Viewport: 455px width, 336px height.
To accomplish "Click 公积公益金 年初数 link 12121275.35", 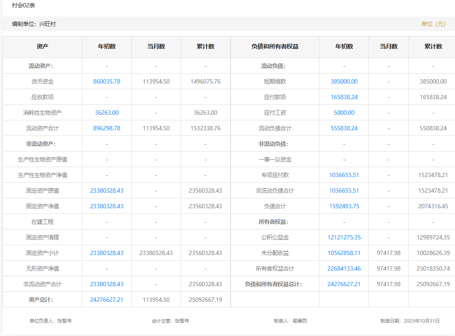I will click(x=344, y=237).
